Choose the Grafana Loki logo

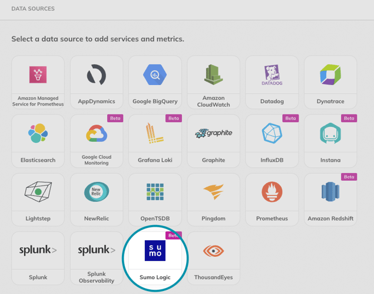coord(155,133)
